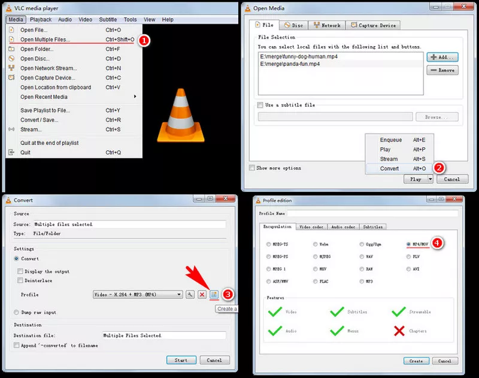This screenshot has height=378, width=479.
Task: Choose Stream from Play dropdown menu
Action: (399, 159)
